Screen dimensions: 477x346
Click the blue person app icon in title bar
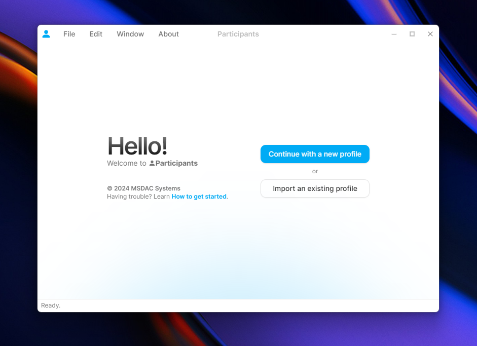pyautogui.click(x=46, y=34)
